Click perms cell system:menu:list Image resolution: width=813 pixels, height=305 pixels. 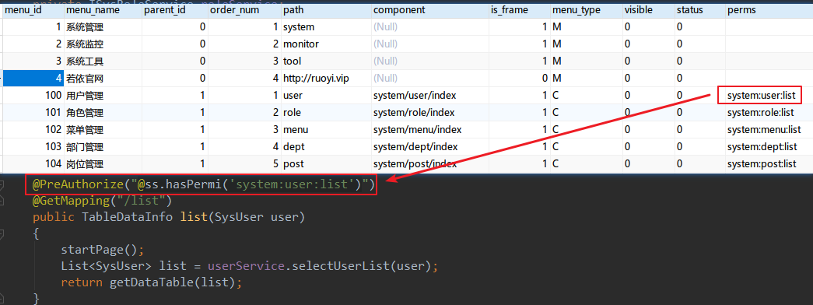(x=769, y=130)
